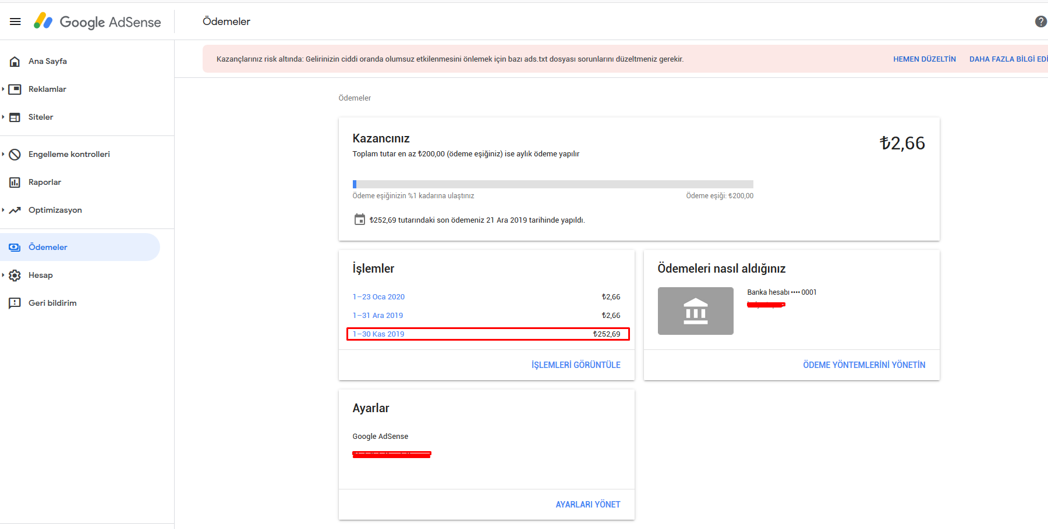
Task: Open the help question mark icon
Action: 1041,22
